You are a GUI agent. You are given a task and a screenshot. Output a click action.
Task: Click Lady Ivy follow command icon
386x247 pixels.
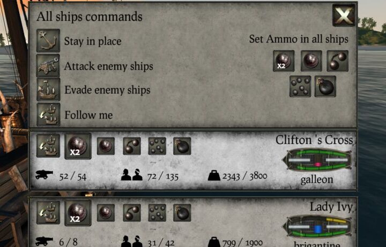pos(48,212)
